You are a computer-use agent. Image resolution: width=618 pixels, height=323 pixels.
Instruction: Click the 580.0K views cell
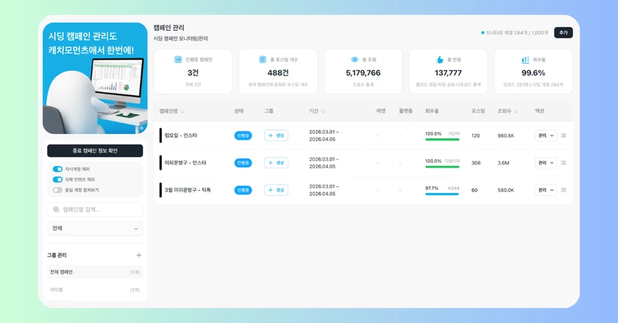(x=506, y=190)
